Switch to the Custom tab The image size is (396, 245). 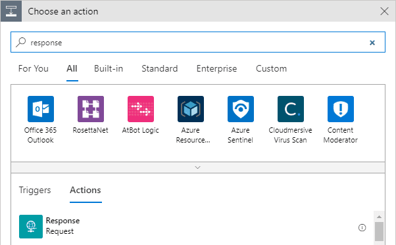[271, 68]
